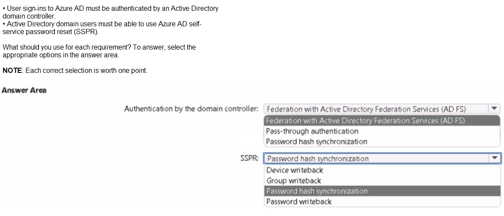Expand the authentication dropdown arrow

495,109
